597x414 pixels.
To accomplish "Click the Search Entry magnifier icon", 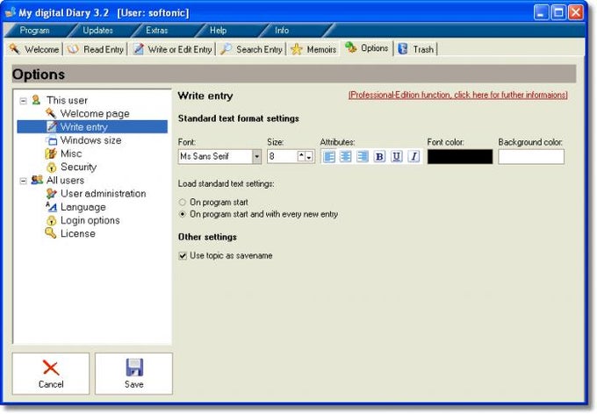I will tap(226, 49).
